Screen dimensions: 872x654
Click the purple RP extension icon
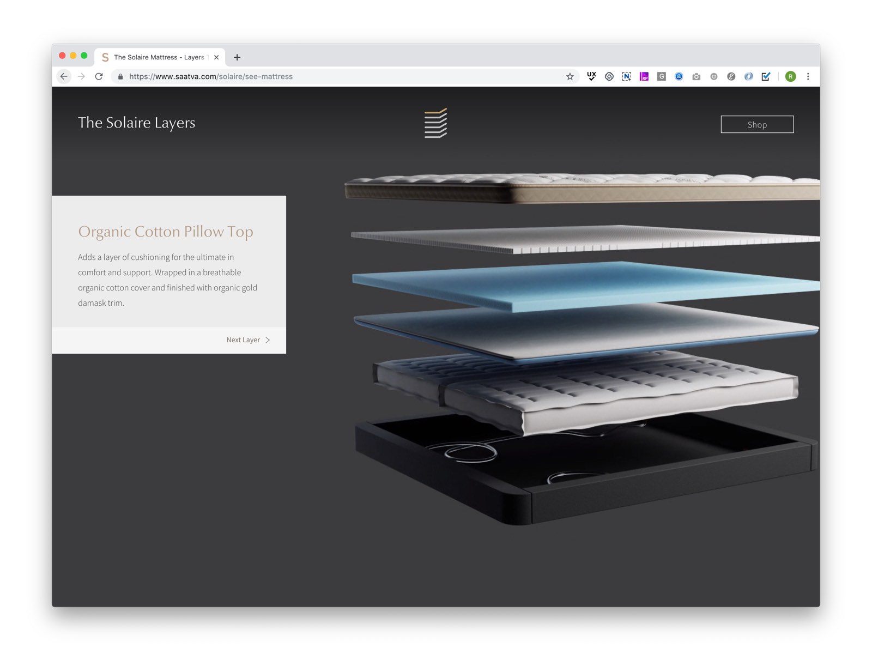coord(644,77)
